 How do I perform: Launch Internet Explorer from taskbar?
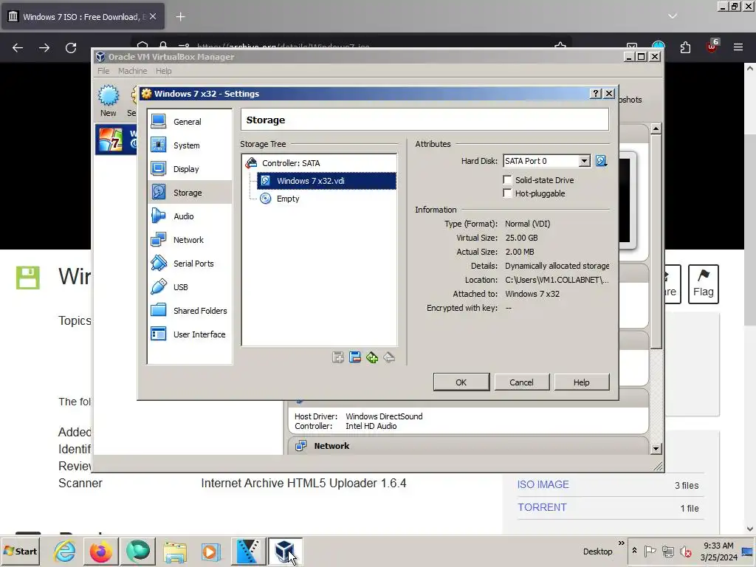[x=65, y=551]
